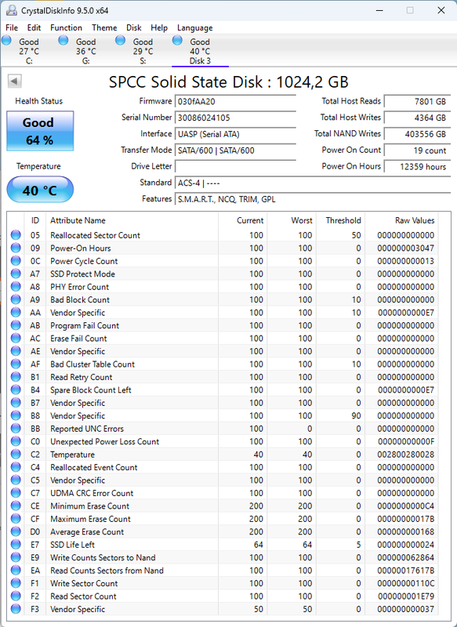The height and width of the screenshot is (627, 457).
Task: Switch to the C: drive tab
Action: pyautogui.click(x=29, y=51)
